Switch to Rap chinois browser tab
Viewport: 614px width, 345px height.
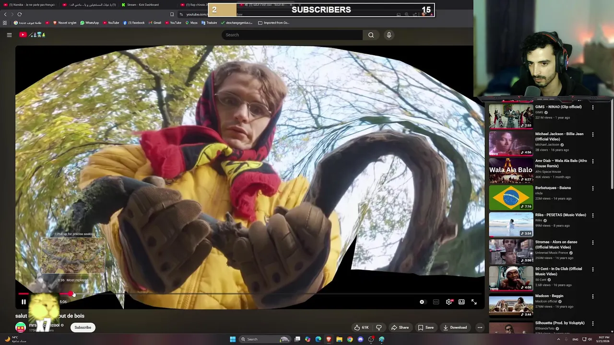tap(194, 5)
